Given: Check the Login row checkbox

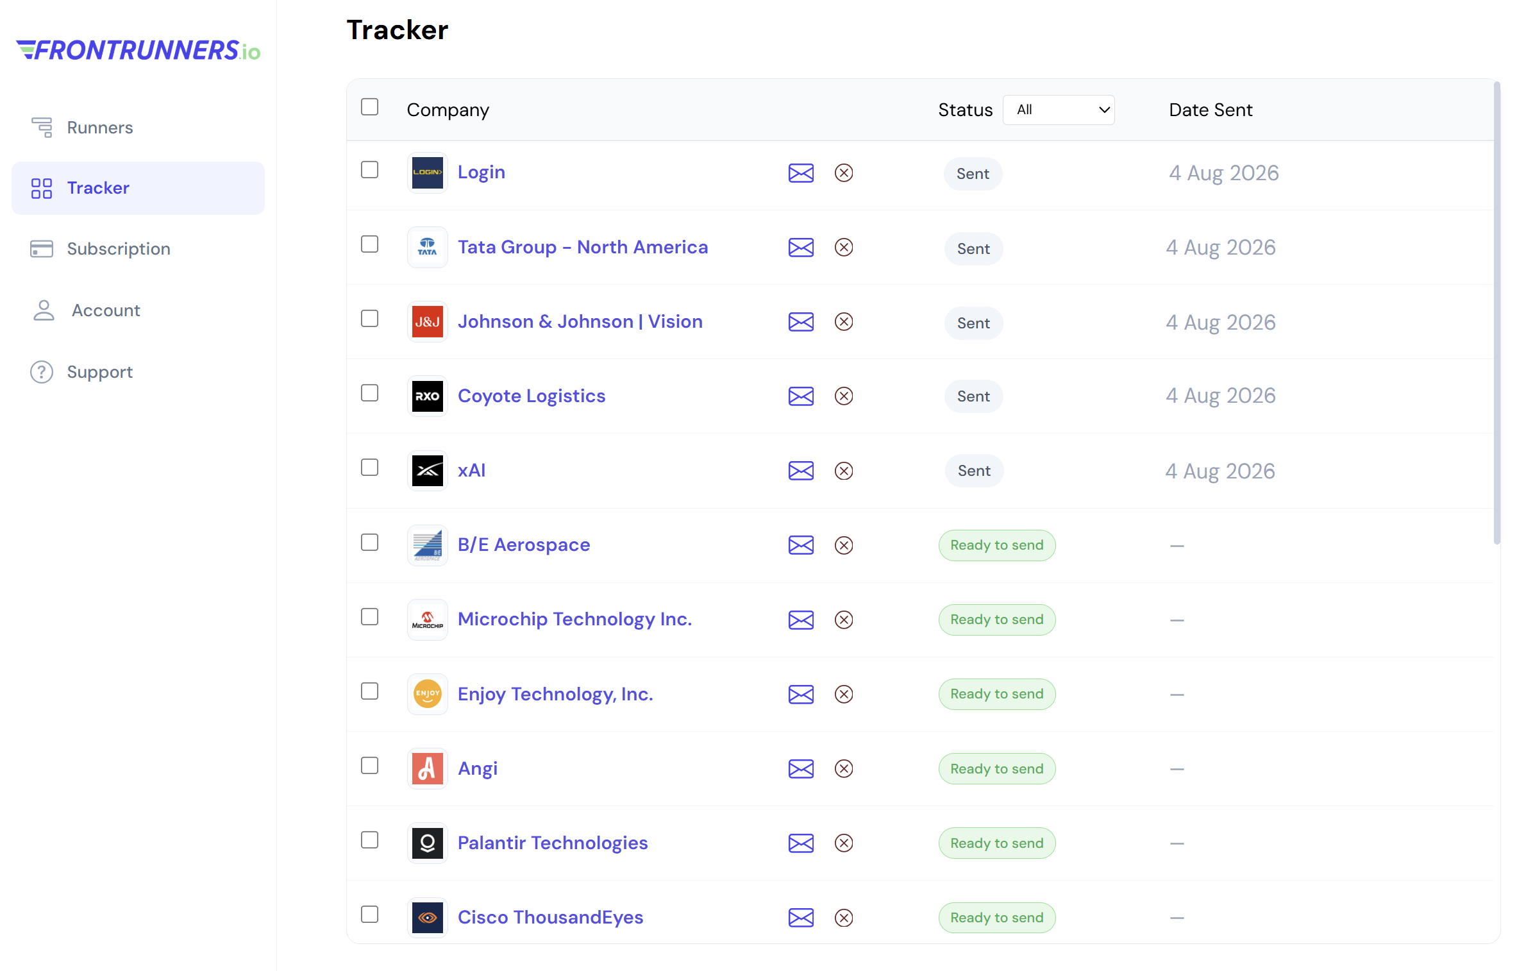Looking at the screenshot, I should (369, 170).
